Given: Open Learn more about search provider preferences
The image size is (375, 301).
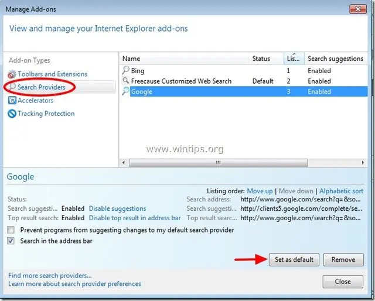Looking at the screenshot, I should tap(74, 284).
